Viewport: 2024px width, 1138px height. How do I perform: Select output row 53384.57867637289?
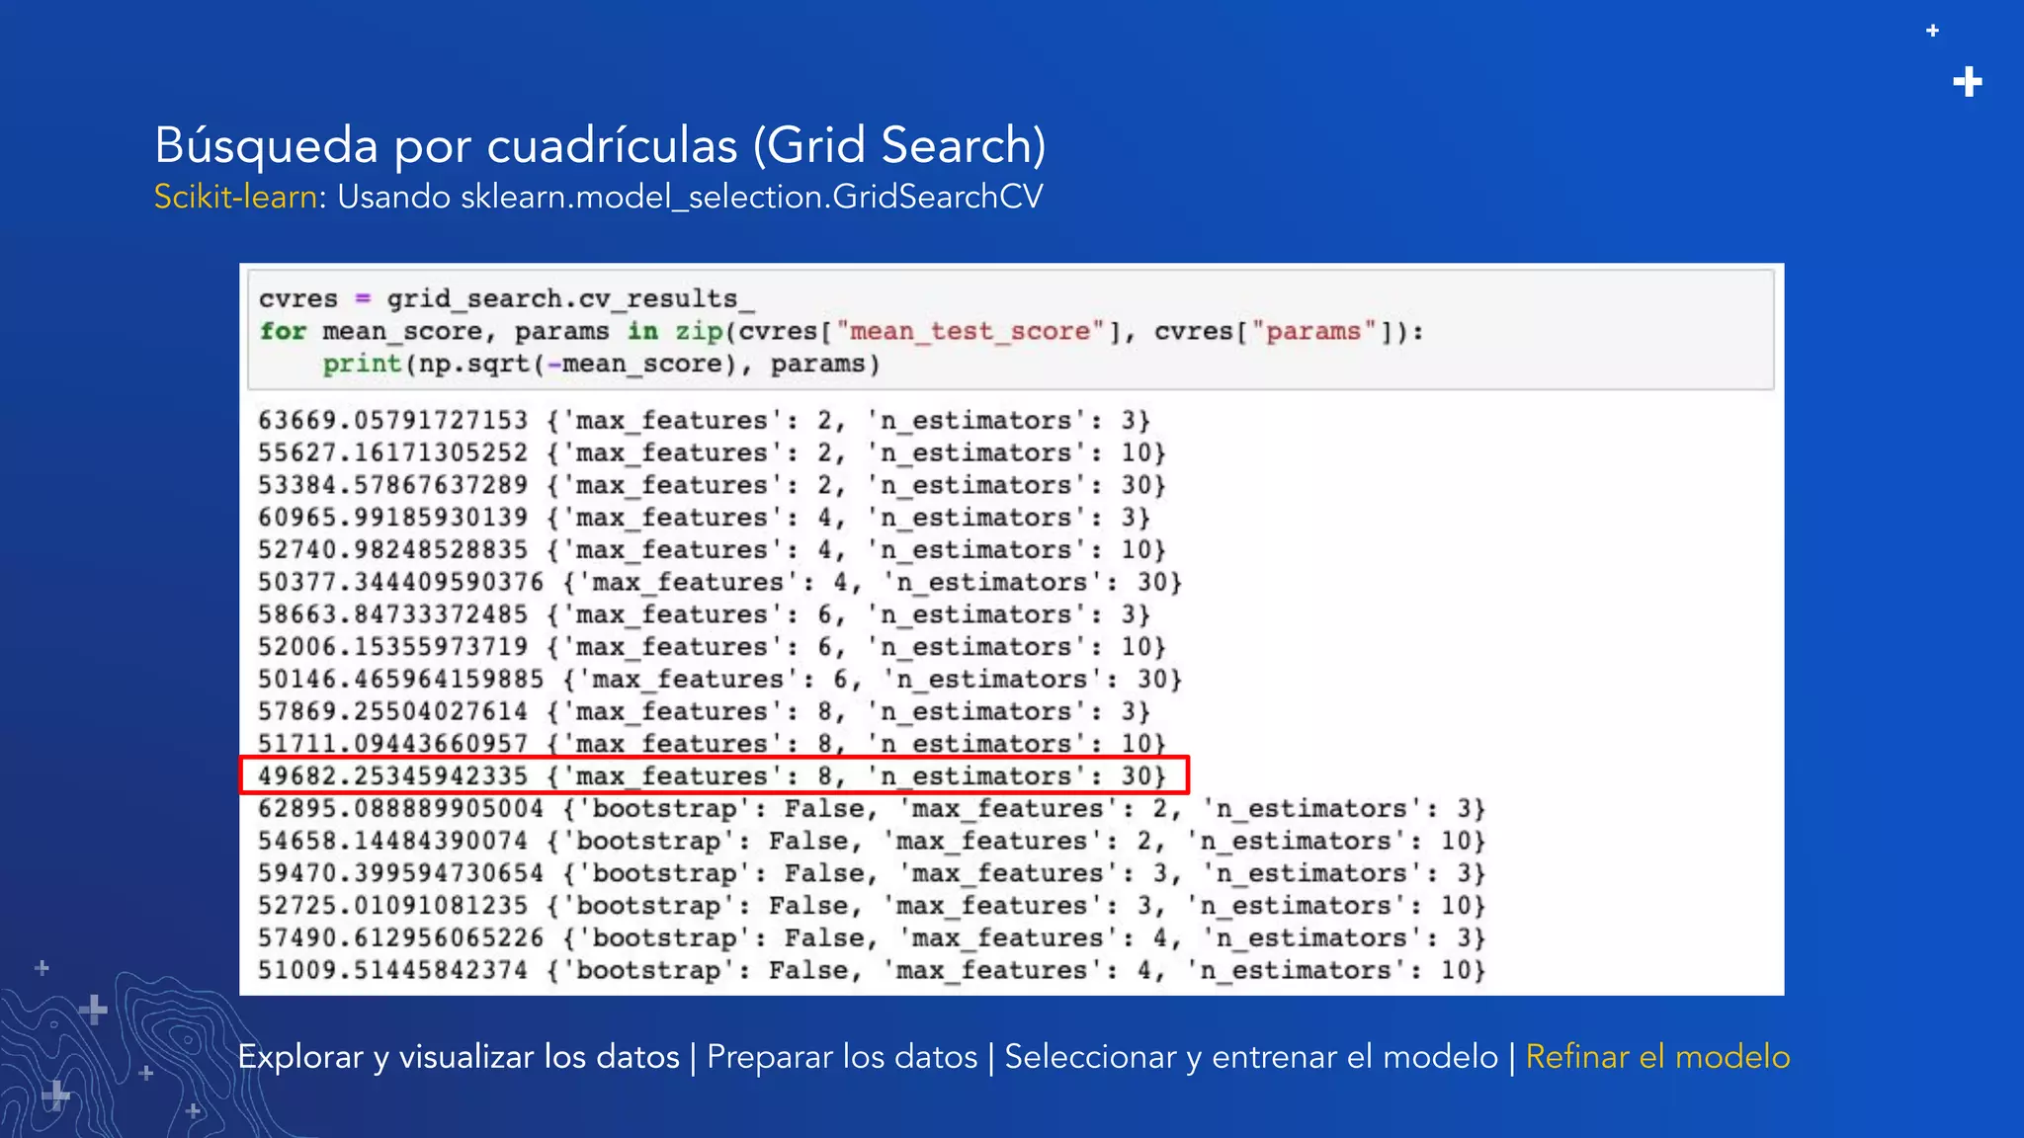point(712,485)
